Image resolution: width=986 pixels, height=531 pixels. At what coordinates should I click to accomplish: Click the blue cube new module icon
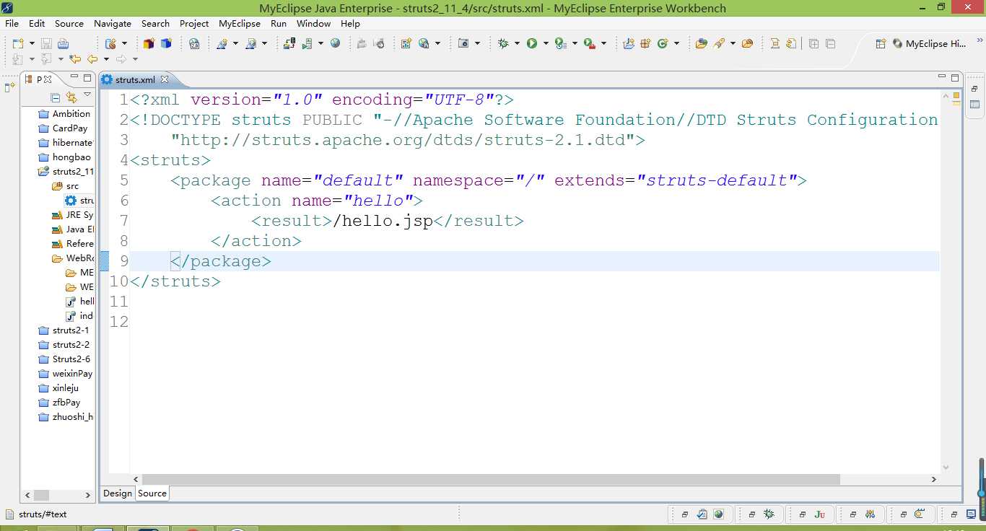click(166, 43)
